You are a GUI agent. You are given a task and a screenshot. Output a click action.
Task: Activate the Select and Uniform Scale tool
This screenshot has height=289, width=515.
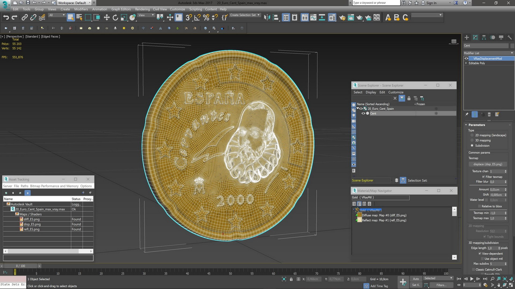124,18
